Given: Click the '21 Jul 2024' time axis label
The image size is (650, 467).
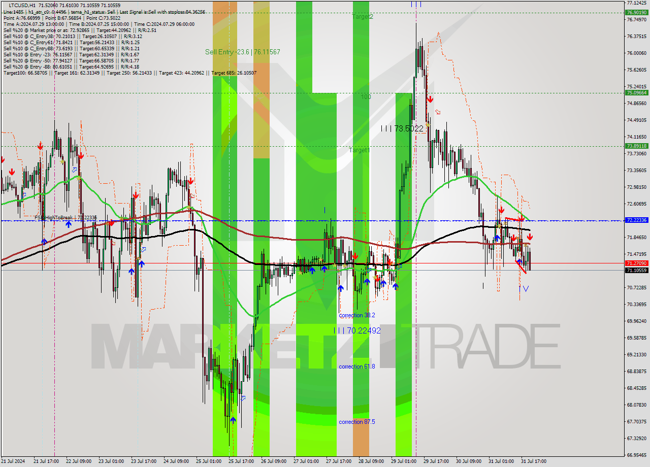Looking at the screenshot, I should tap(13, 461).
